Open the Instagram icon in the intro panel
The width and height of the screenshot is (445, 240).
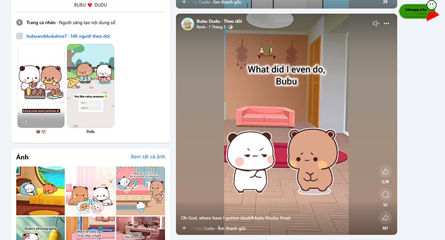pos(19,36)
